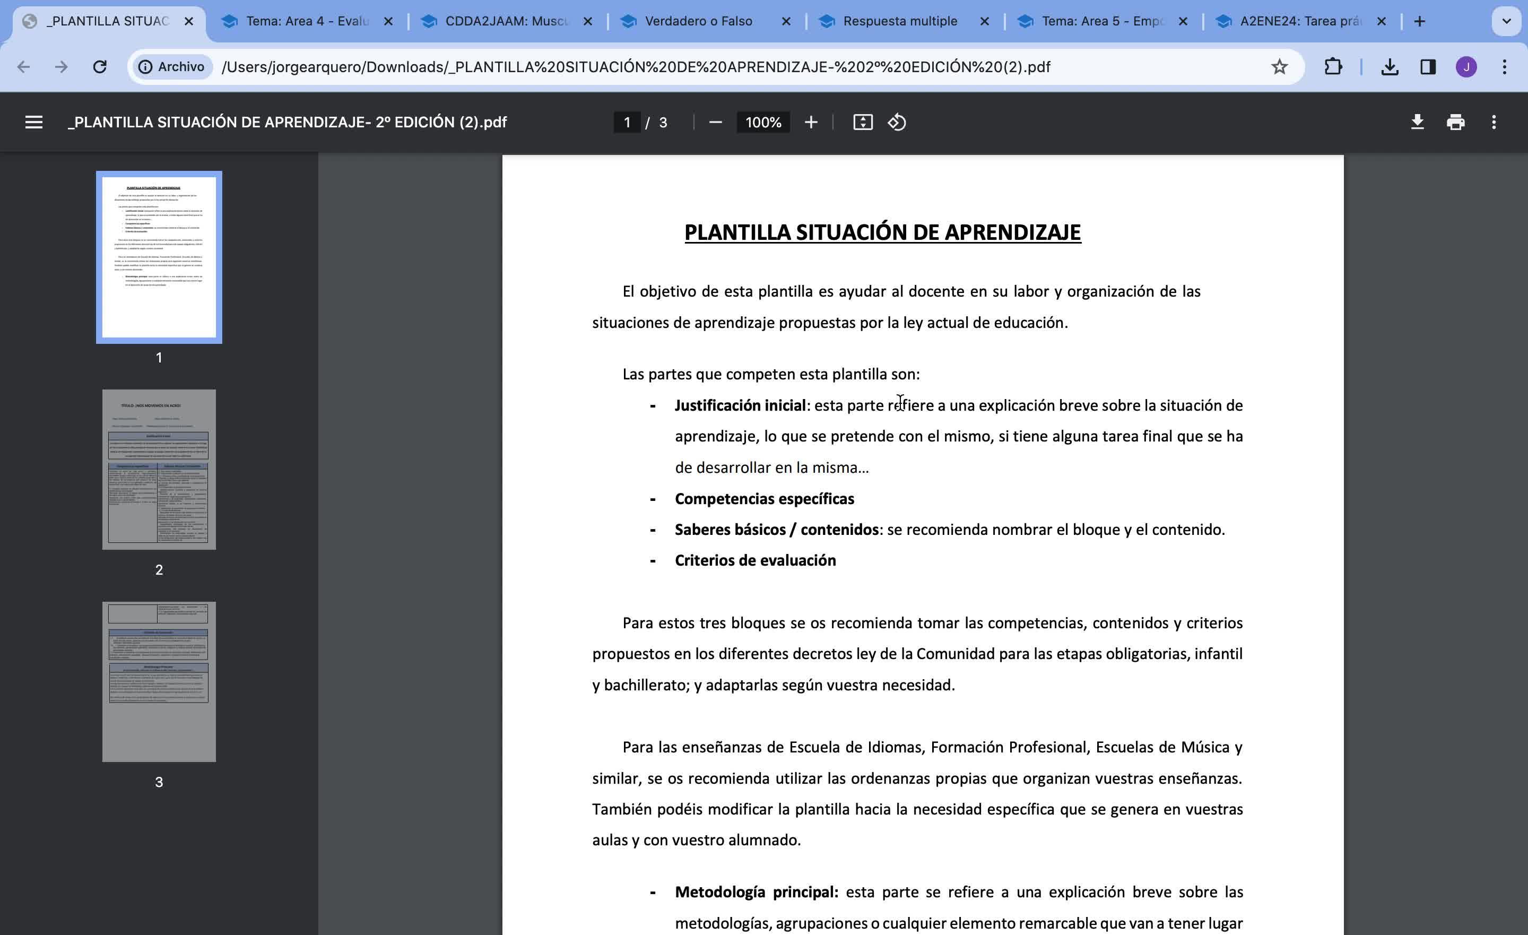The image size is (1528, 935).
Task: Reload the current page
Action: pos(100,67)
